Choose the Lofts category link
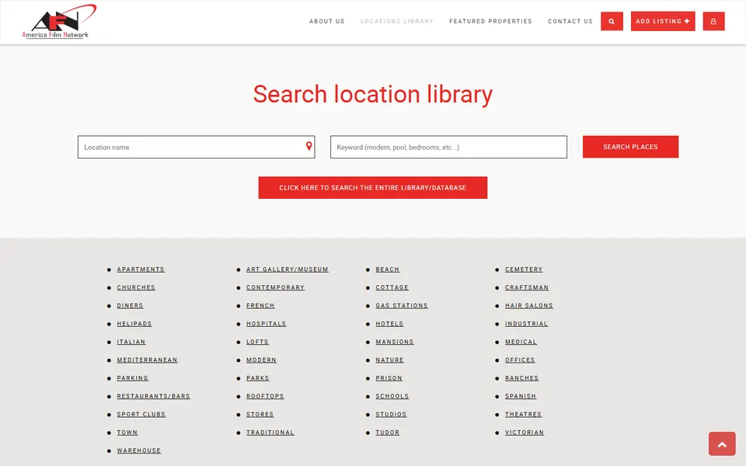 [x=257, y=342]
